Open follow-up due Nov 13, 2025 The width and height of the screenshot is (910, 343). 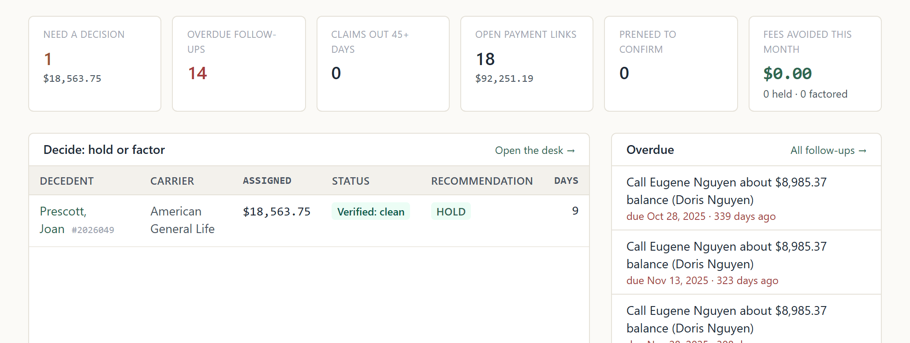pyautogui.click(x=746, y=262)
